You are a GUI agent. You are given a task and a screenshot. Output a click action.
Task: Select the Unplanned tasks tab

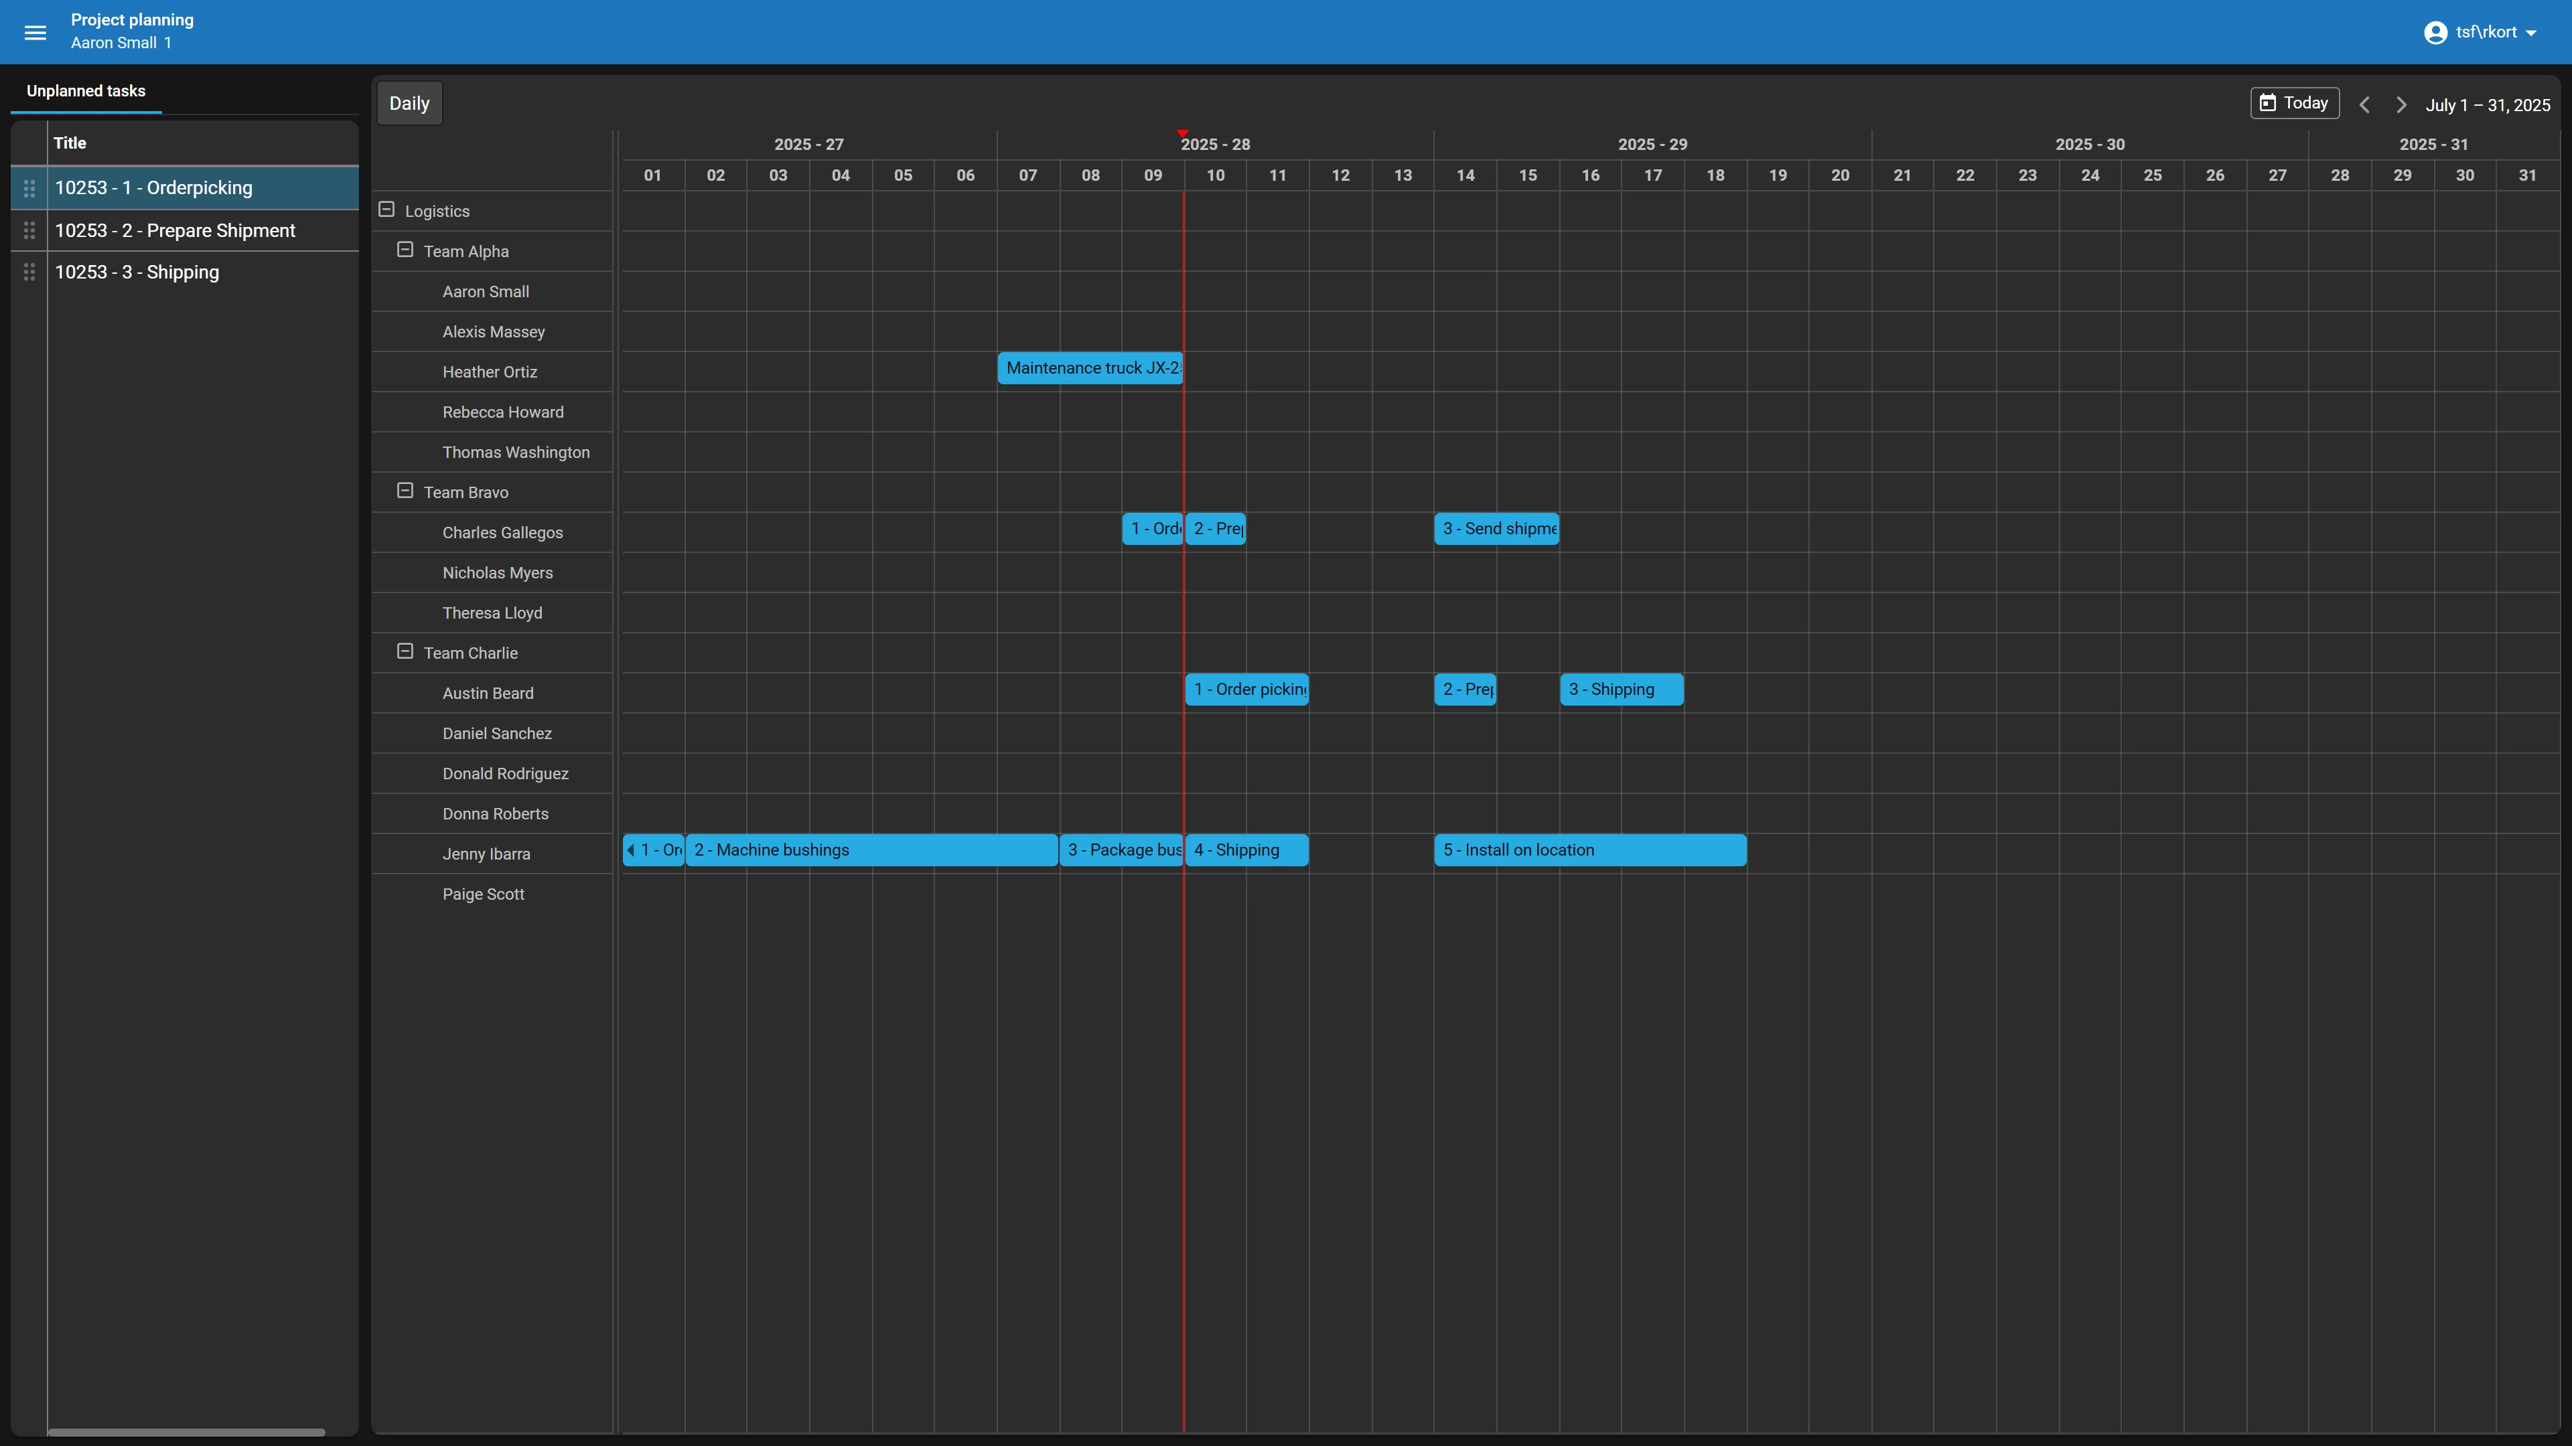point(86,91)
